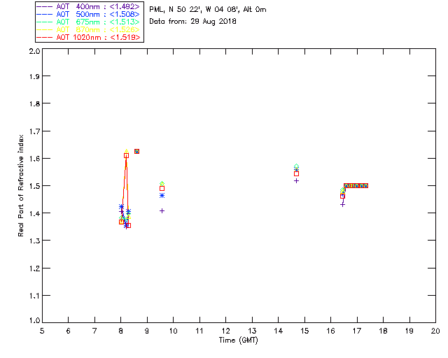Click the x-axis tick label 9

147,331
